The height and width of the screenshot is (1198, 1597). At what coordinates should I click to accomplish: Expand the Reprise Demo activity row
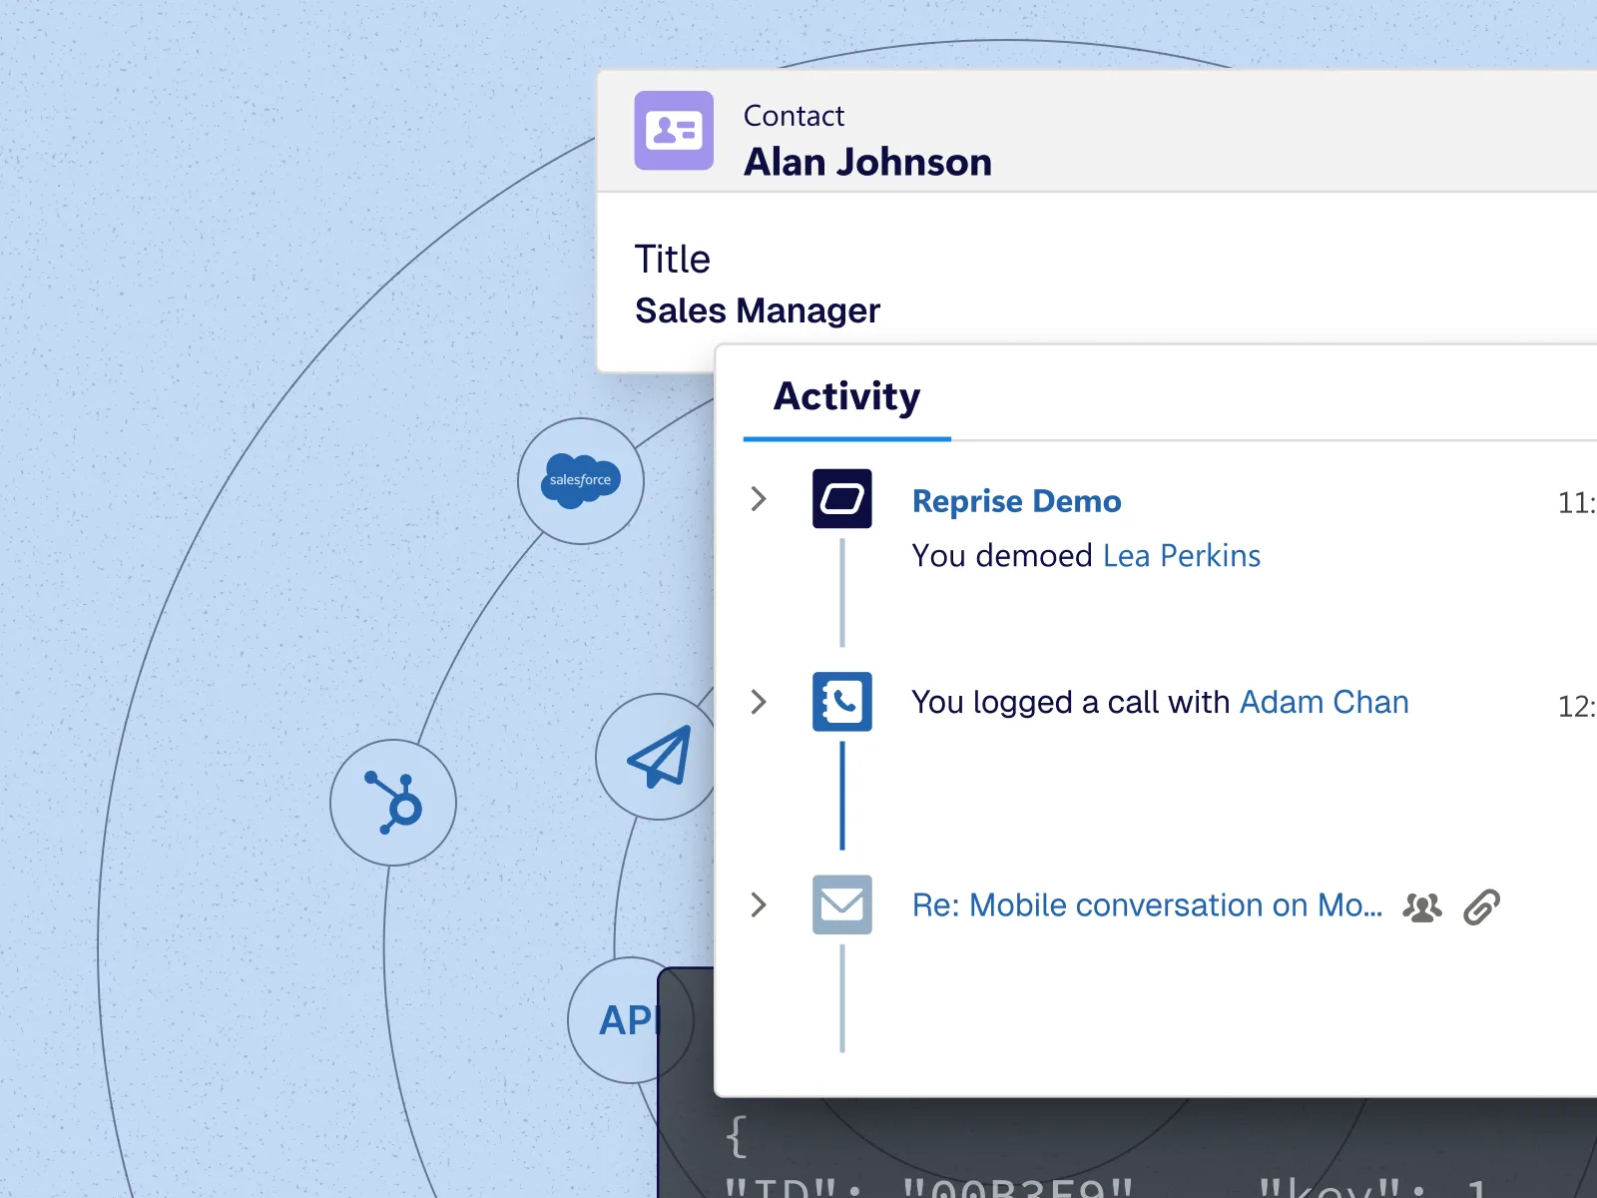coord(759,499)
